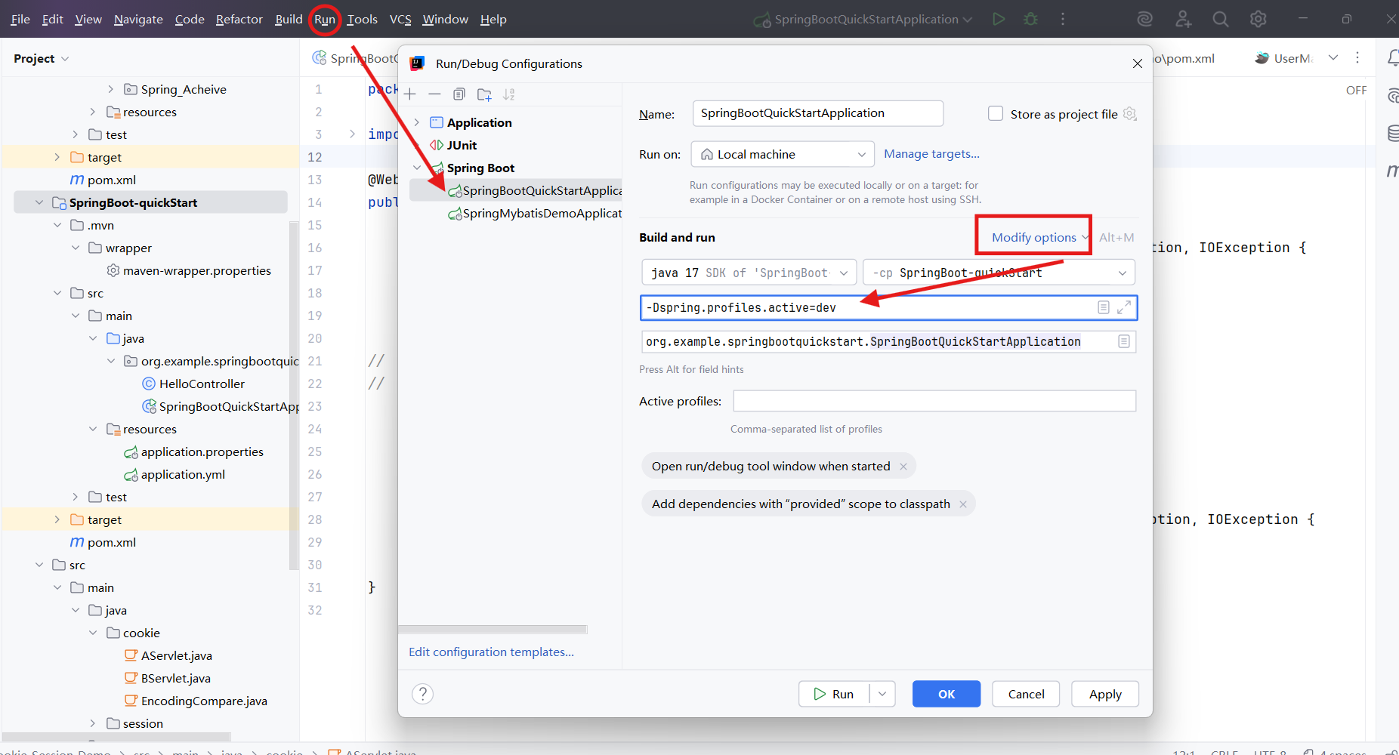Open the Database tool window icon
This screenshot has width=1399, height=755.
coord(1392,134)
